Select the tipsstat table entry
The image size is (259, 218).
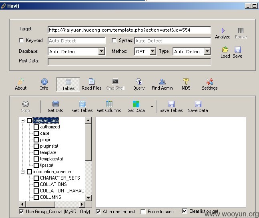(x=47, y=165)
